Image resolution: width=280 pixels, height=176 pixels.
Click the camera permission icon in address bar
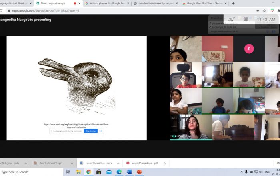[258, 10]
